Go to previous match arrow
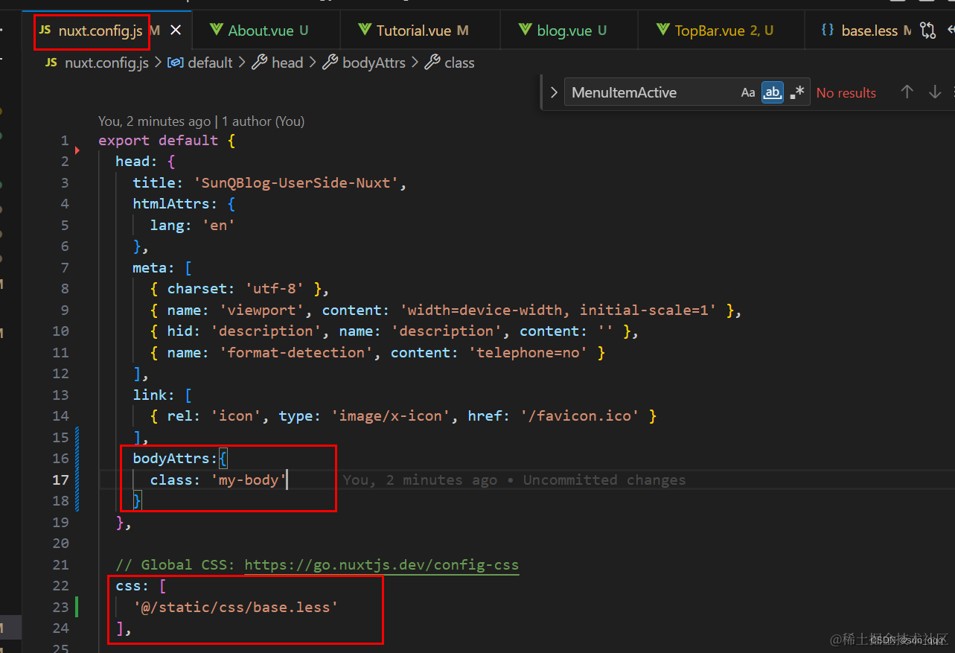This screenshot has height=653, width=955. click(907, 92)
